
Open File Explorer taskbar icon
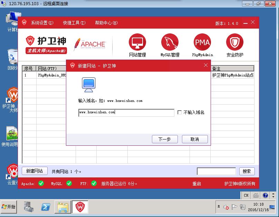pyautogui.click(x=62, y=207)
